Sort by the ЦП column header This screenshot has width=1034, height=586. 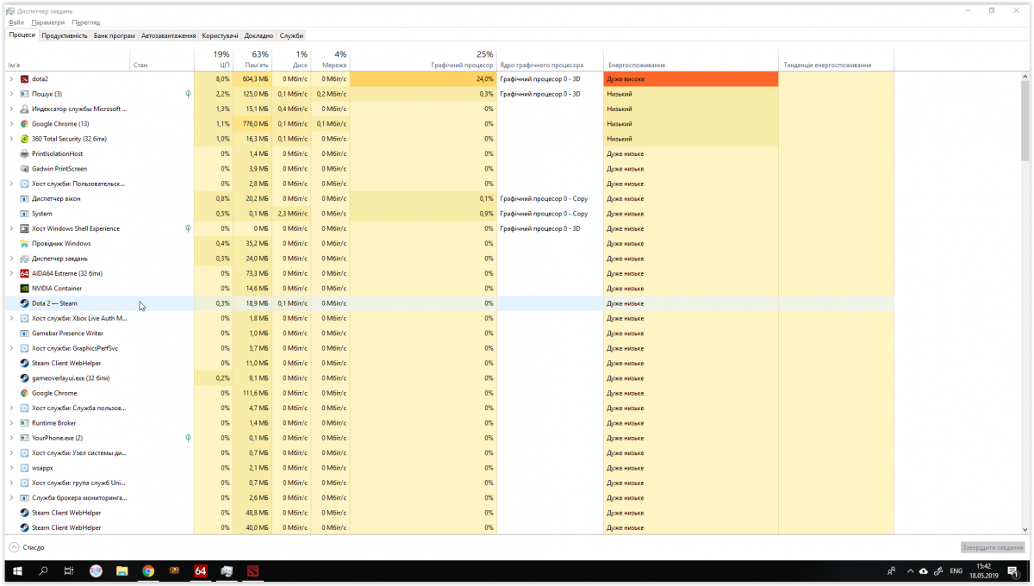[214, 59]
